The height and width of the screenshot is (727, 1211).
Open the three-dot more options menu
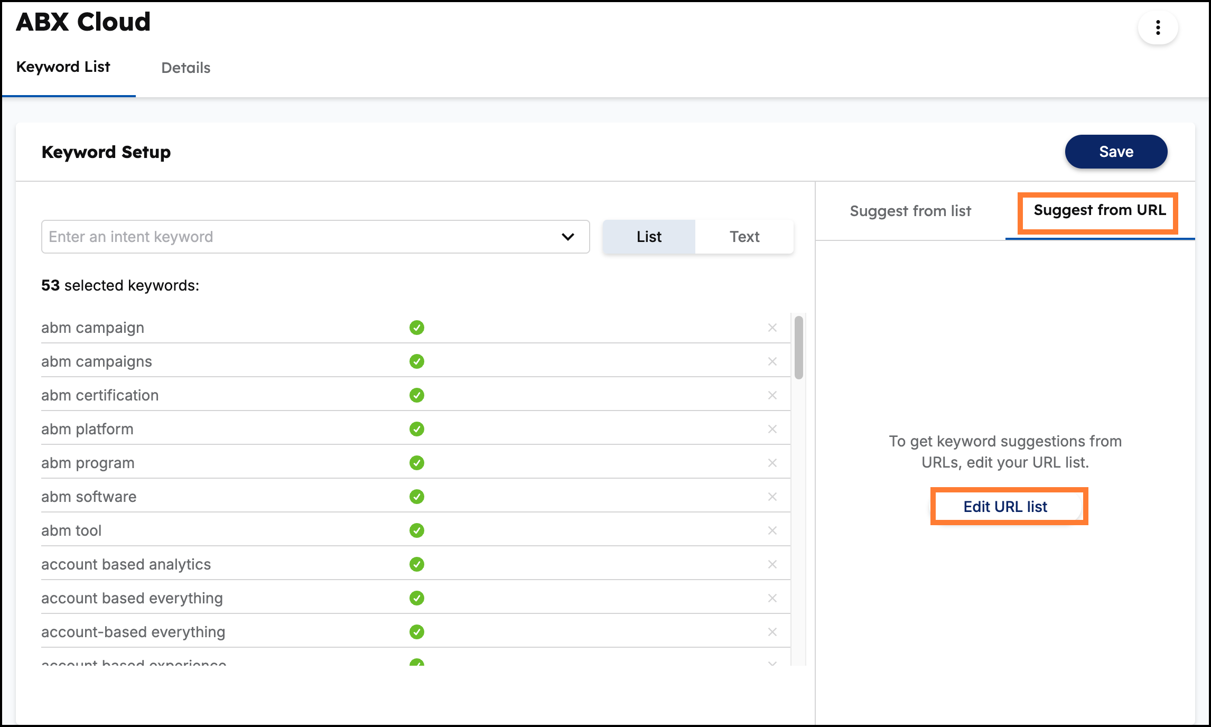click(x=1158, y=27)
